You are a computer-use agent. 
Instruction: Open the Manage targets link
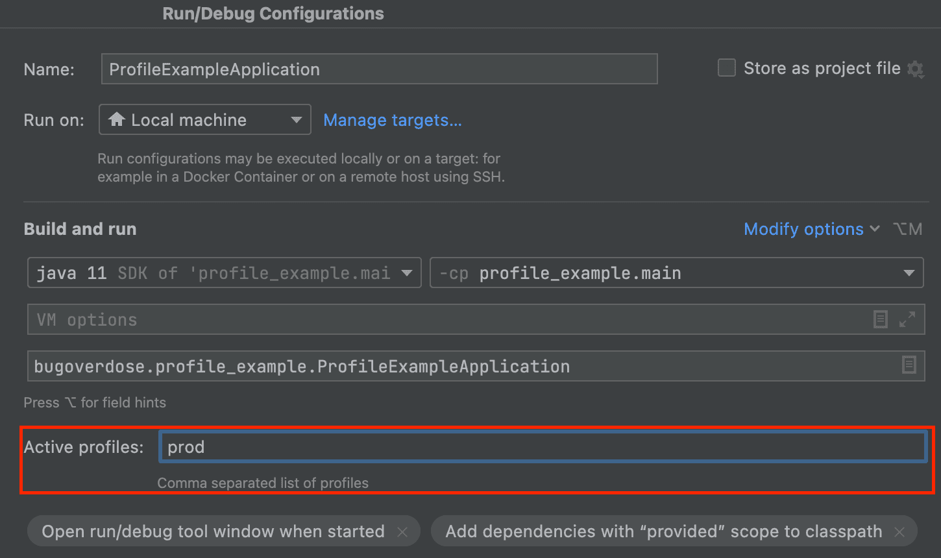pos(393,120)
